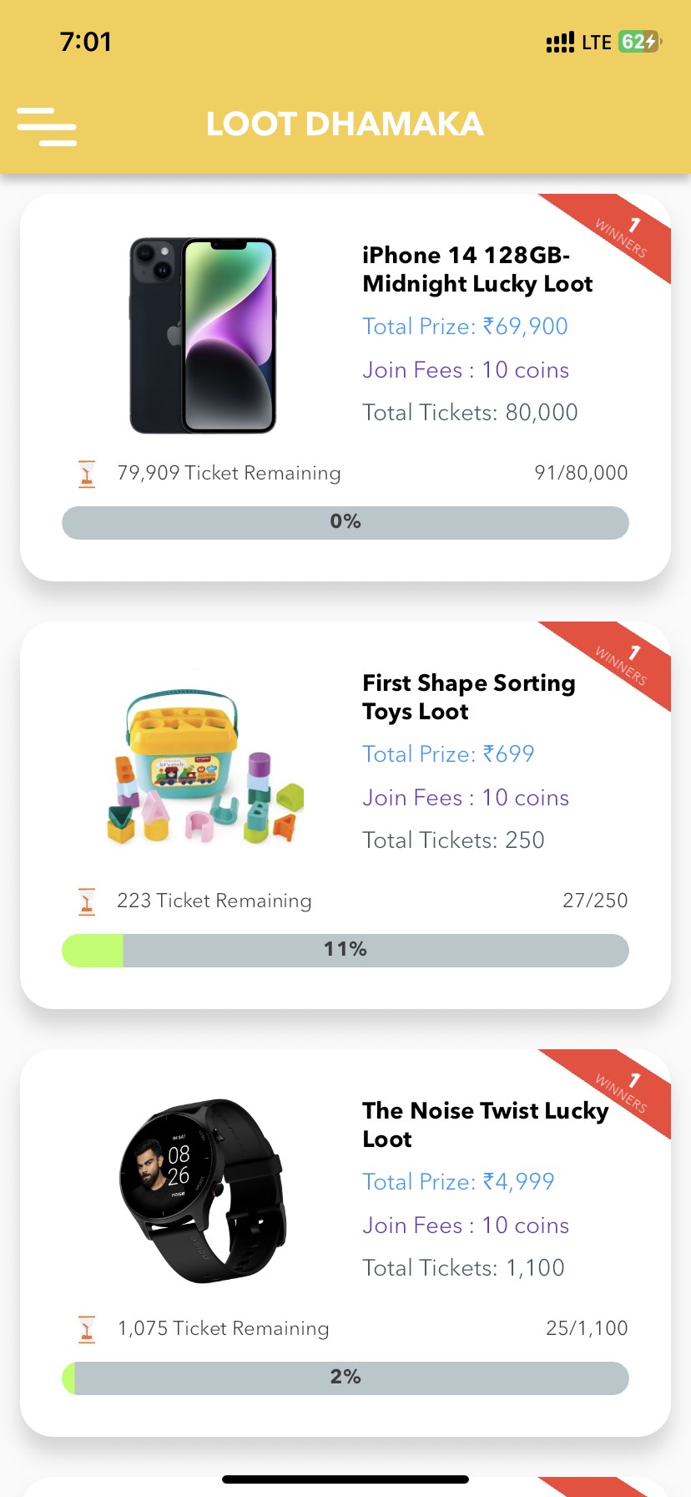Open the hamburger menu
691x1497 pixels.
47,126
